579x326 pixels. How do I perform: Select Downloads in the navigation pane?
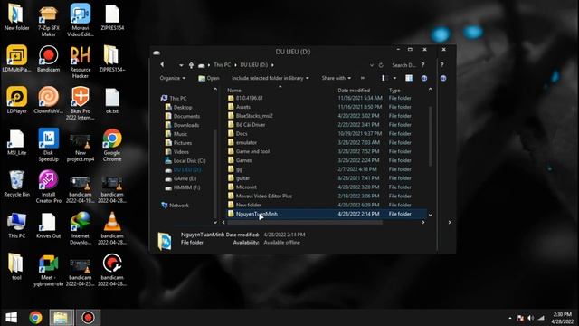(x=182, y=125)
